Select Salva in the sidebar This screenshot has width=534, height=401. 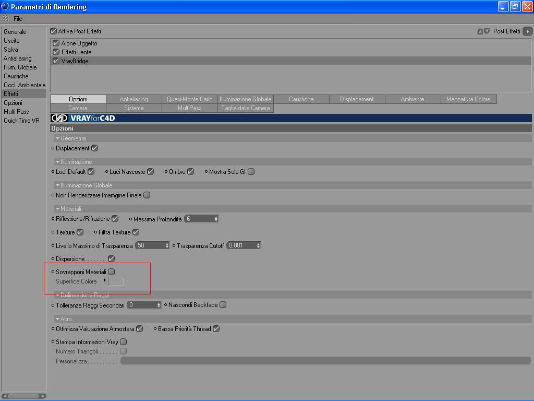(24, 50)
